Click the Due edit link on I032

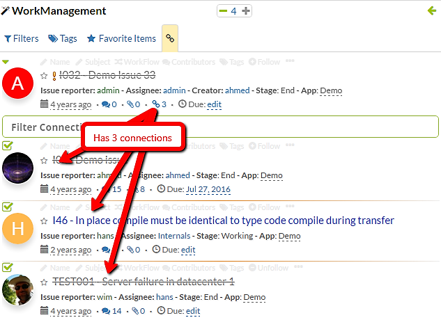coord(214,104)
